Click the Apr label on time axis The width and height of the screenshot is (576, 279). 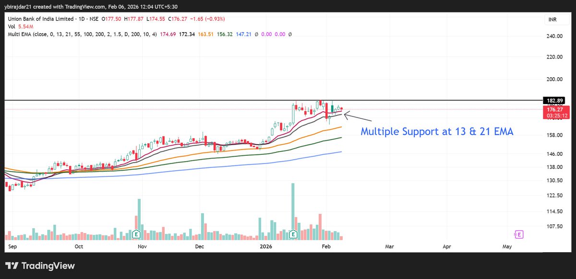click(447, 246)
